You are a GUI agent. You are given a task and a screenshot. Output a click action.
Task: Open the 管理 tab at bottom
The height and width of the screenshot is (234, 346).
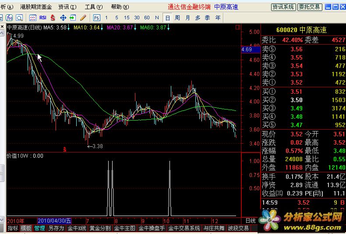[40, 228]
